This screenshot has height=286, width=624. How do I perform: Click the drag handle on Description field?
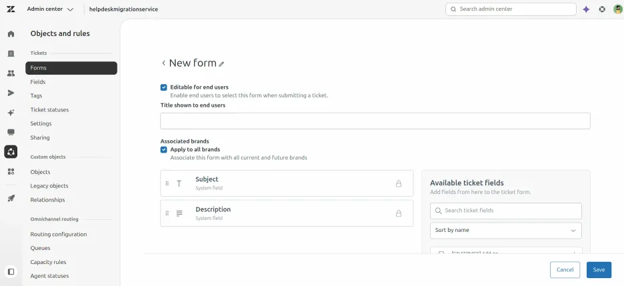[167, 213]
